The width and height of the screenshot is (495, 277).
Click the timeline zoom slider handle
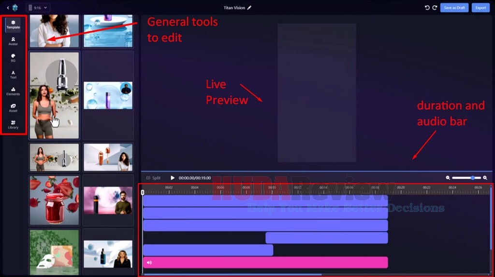point(472,178)
